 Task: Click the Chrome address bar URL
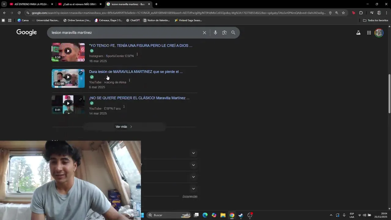point(179,13)
